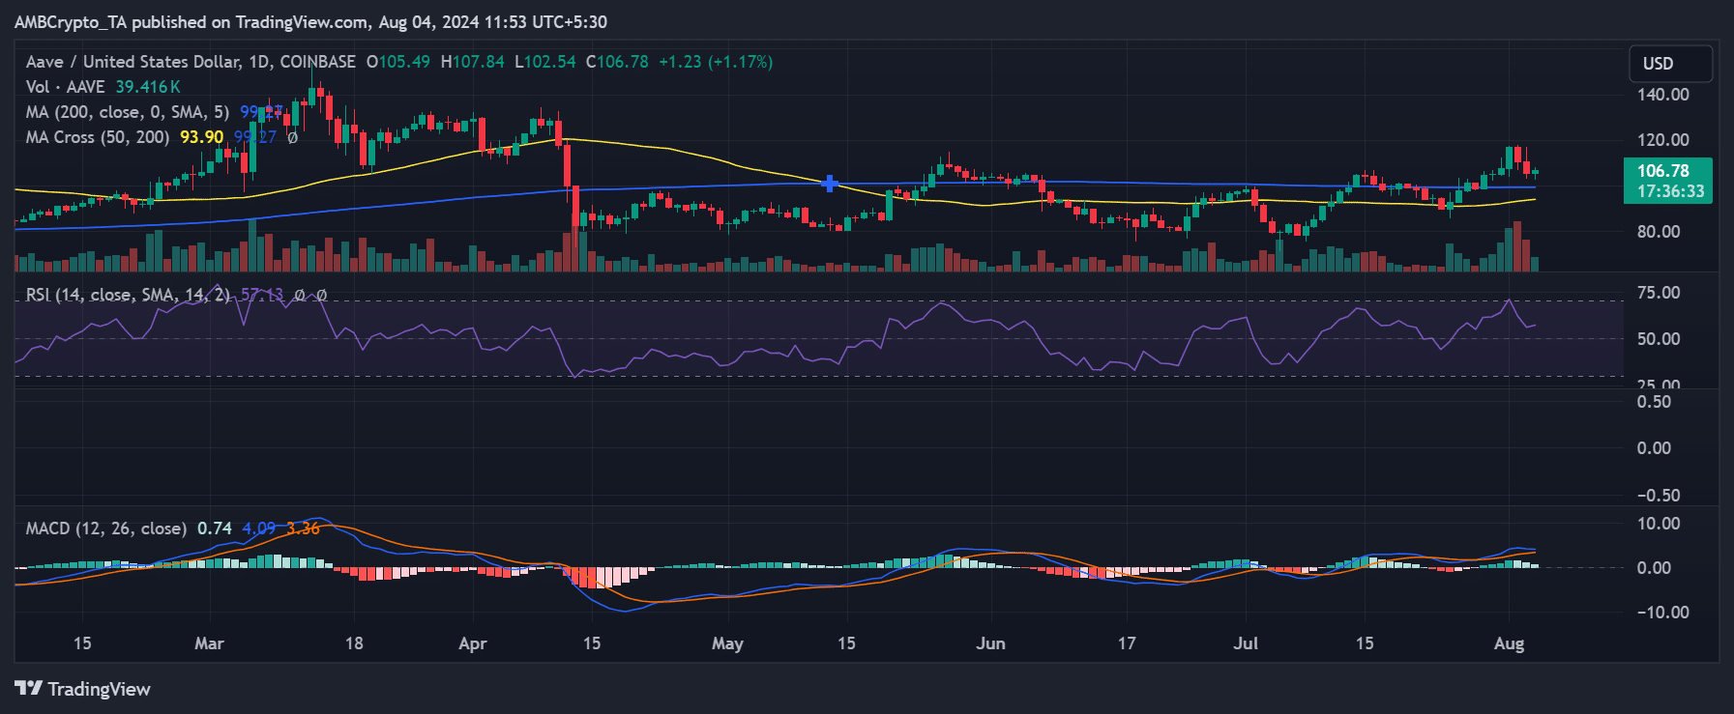The image size is (1734, 714).
Task: Click the MACD 10.00 axis label
Action: (1658, 524)
